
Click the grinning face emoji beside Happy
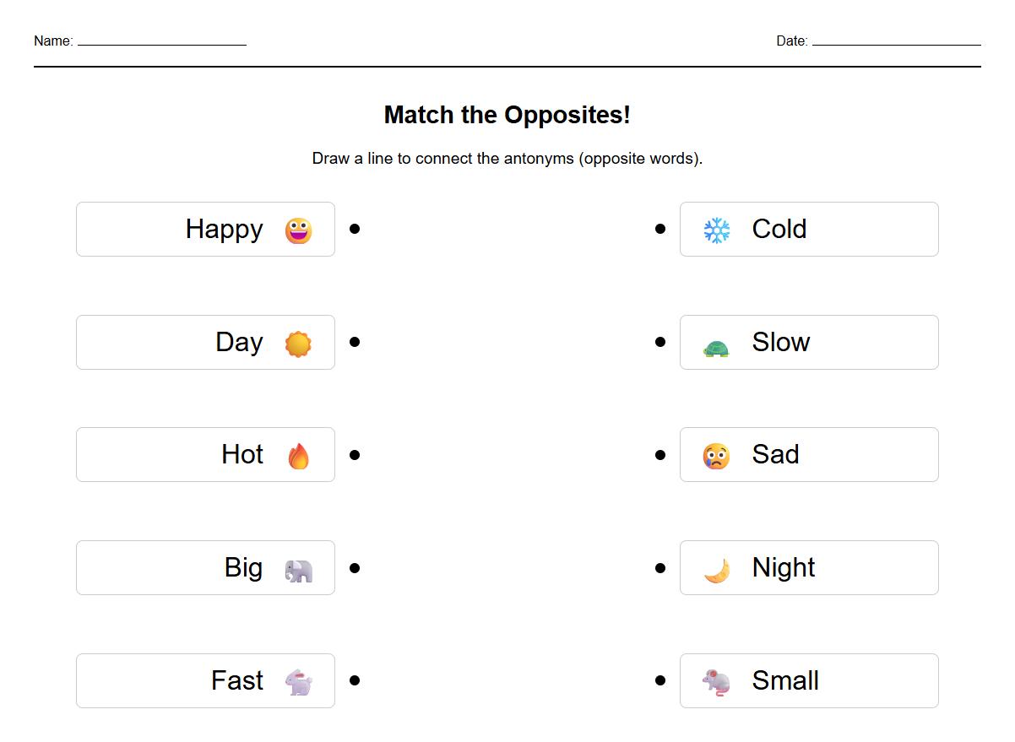click(298, 230)
